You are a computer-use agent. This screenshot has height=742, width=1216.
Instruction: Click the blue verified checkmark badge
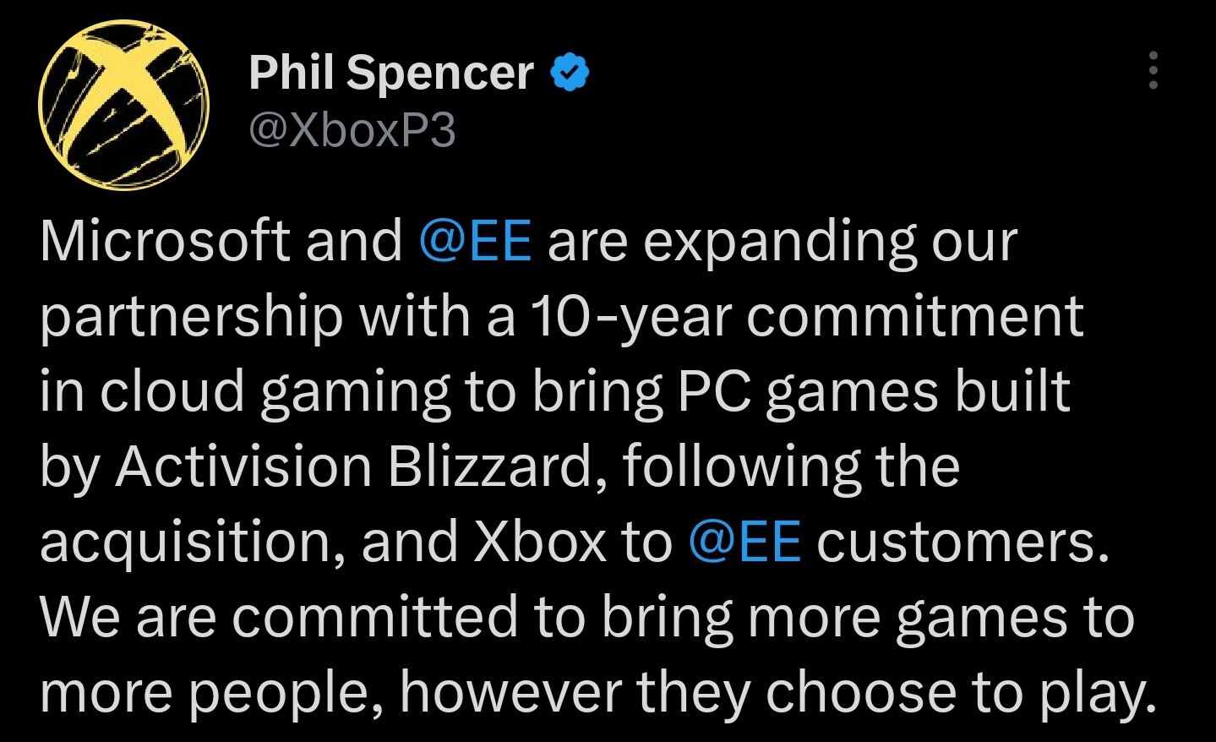coord(570,73)
